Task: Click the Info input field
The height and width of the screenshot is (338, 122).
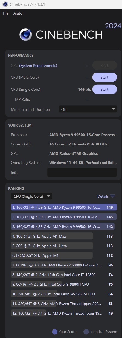Action: (x=82, y=172)
